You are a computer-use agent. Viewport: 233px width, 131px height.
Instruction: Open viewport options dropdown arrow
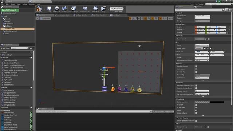tap(37, 19)
